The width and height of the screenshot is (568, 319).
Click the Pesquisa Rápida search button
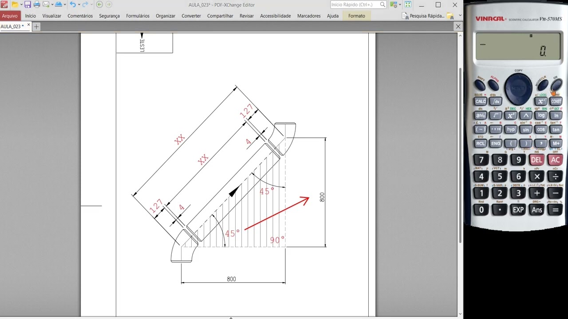click(x=423, y=16)
